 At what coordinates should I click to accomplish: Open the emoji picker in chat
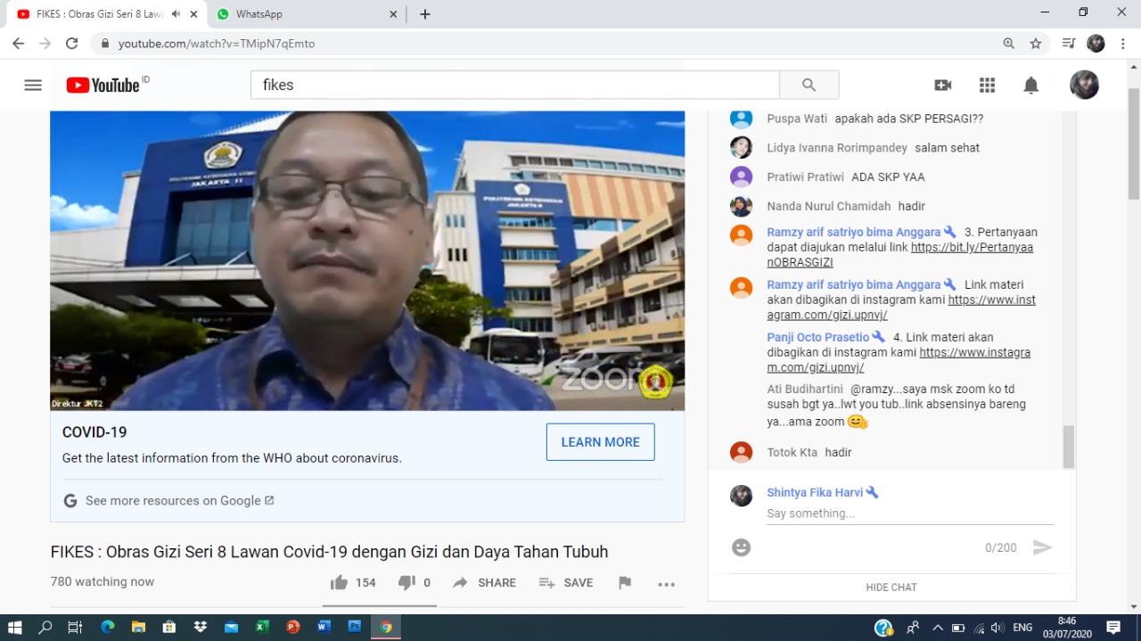click(x=741, y=547)
